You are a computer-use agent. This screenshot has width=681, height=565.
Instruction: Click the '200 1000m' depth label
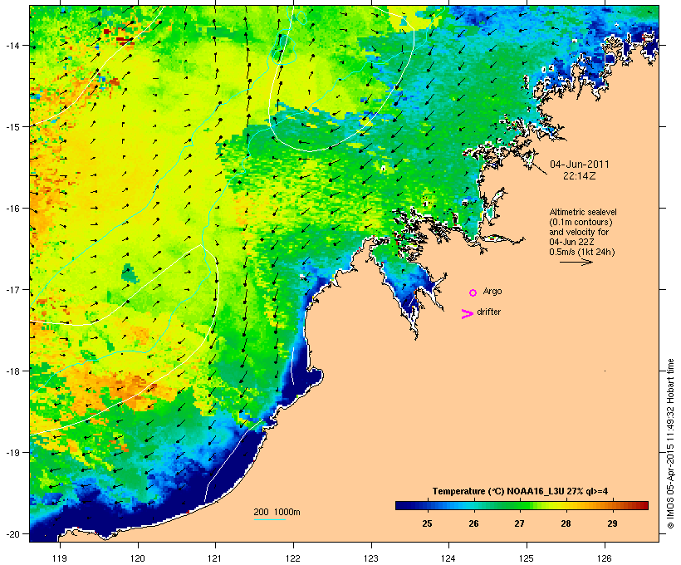click(277, 512)
